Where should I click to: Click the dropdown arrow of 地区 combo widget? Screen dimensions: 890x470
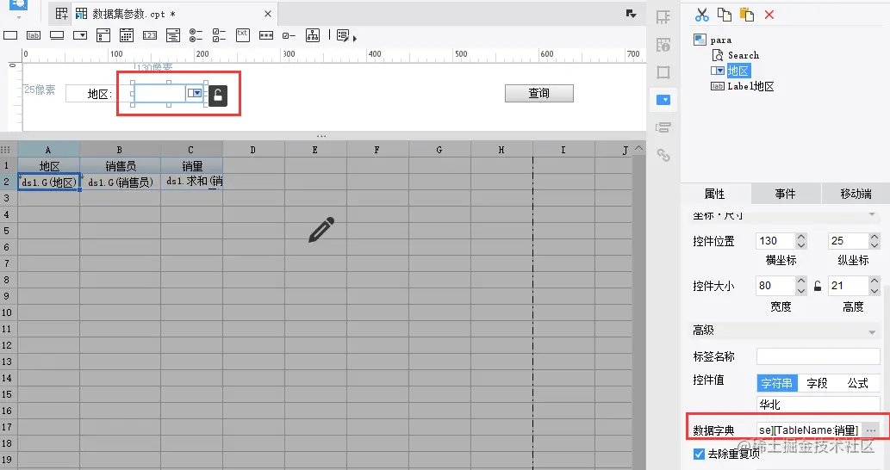(x=195, y=93)
